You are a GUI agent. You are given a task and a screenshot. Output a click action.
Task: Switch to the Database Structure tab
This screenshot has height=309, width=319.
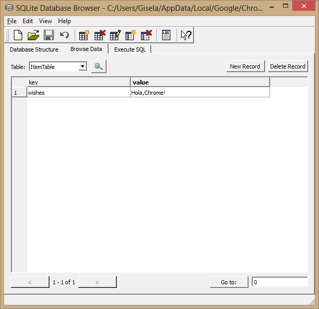(34, 49)
